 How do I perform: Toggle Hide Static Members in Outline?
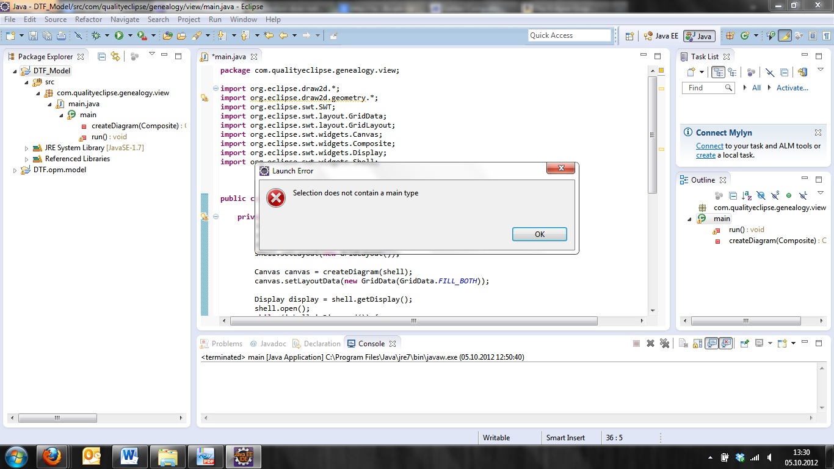click(x=775, y=195)
